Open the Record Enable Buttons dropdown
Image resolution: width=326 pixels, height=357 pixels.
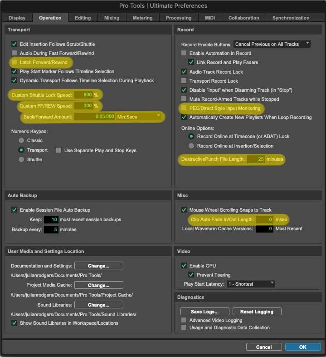(272, 44)
